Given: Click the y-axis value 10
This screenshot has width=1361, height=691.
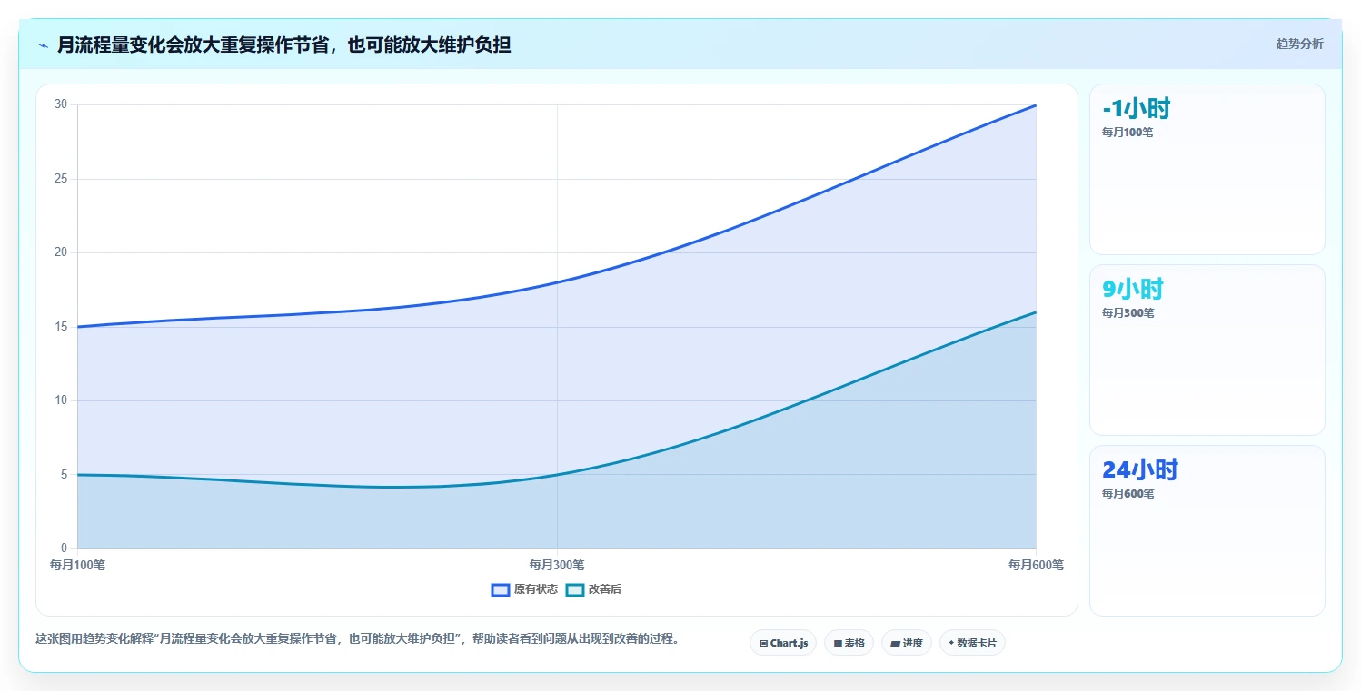Looking at the screenshot, I should (x=61, y=400).
